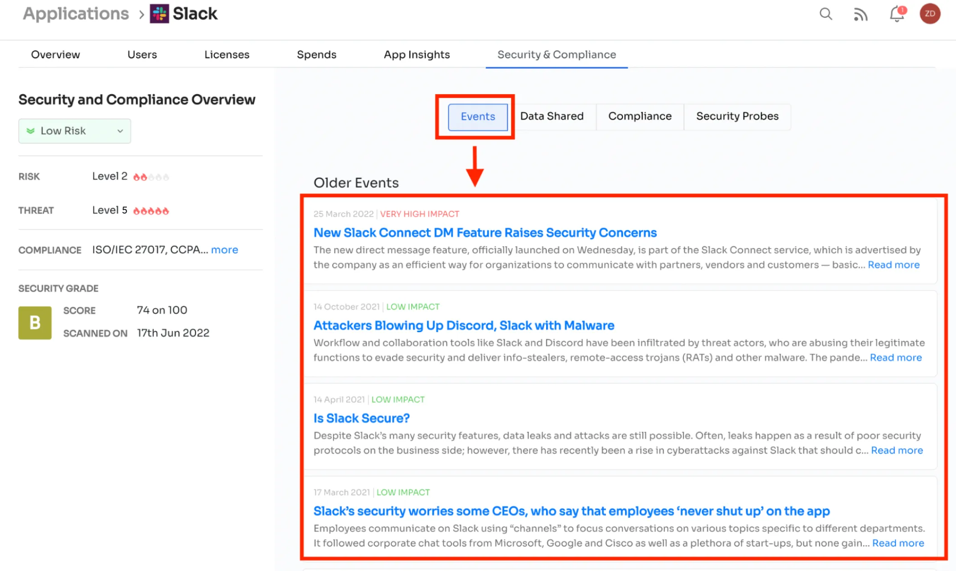
Task: Open 'Slack's security worries some CEOs' article
Action: 572,511
